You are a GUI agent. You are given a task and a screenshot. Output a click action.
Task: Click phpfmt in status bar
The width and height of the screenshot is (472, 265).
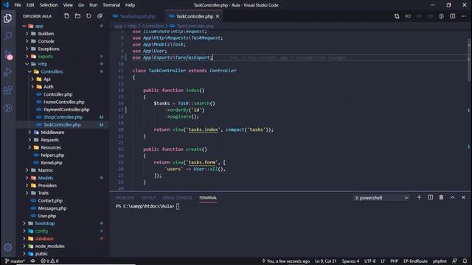tap(440, 261)
